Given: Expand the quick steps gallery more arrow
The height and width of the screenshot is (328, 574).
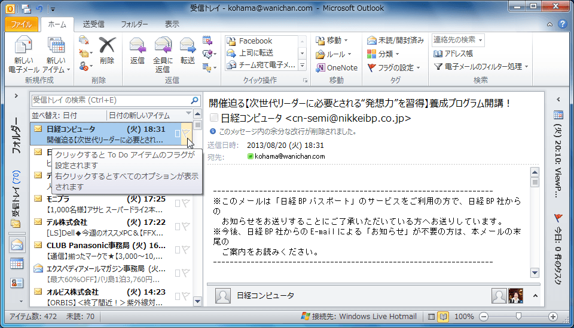Looking at the screenshot, I should coord(303,66).
